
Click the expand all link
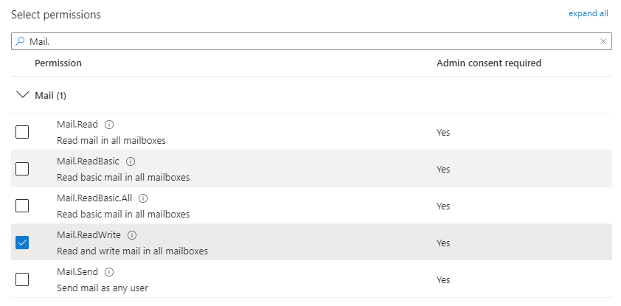(588, 13)
